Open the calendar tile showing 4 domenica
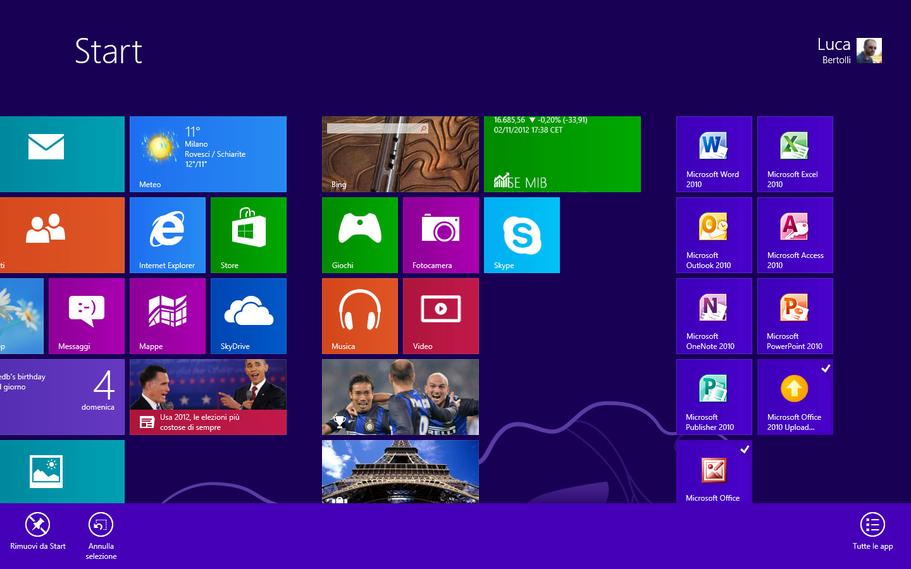 pos(62,397)
